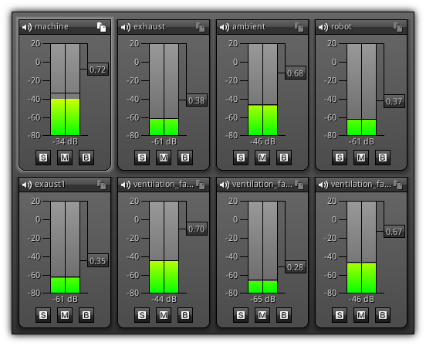This screenshot has height=346, width=426.
Task: Solo the exaust1 channel with S
Action: pos(43,315)
